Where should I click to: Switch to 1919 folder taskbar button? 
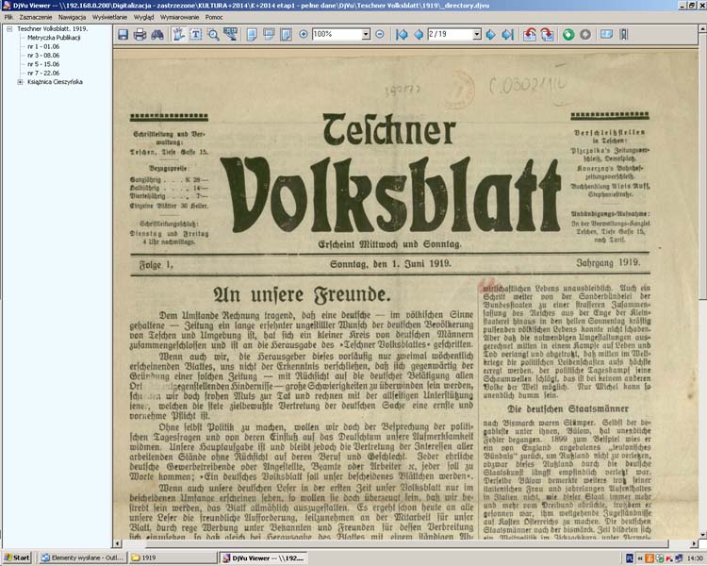click(x=173, y=558)
